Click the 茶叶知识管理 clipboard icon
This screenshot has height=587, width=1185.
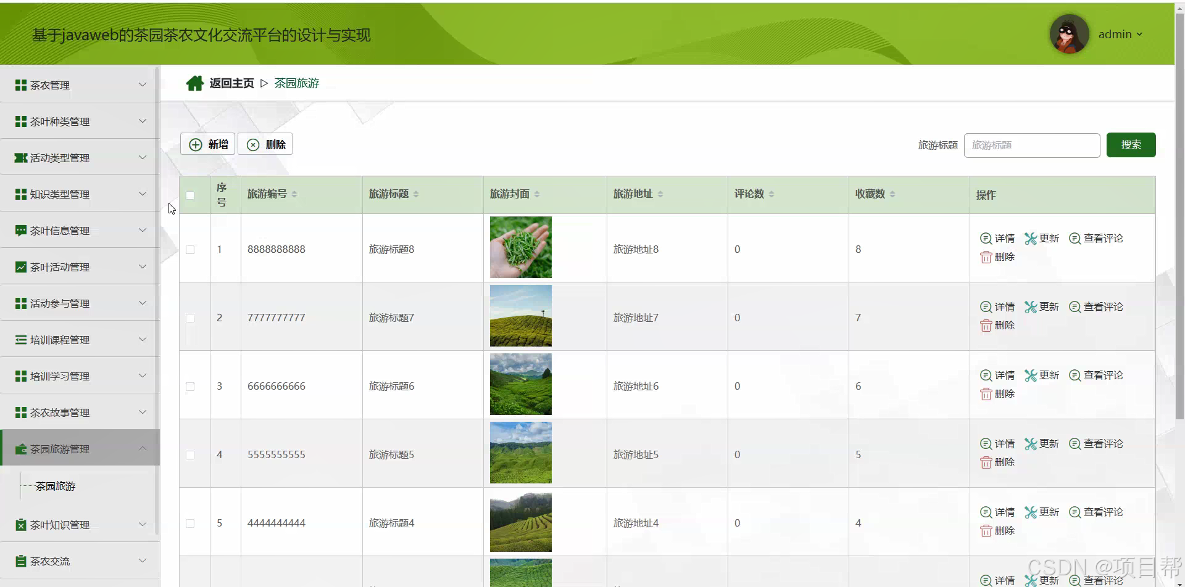pyautogui.click(x=21, y=525)
